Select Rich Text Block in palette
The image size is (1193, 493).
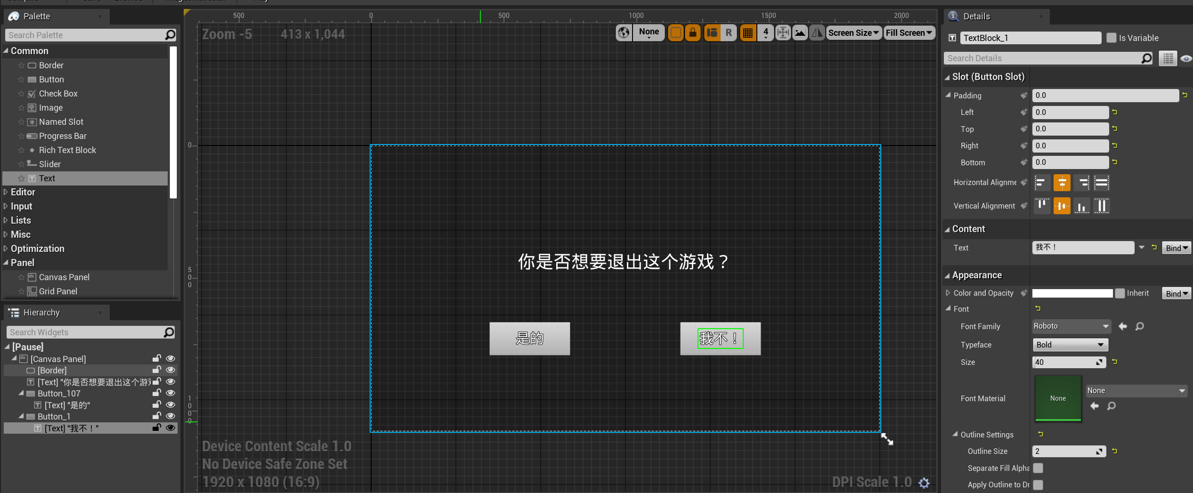67,150
